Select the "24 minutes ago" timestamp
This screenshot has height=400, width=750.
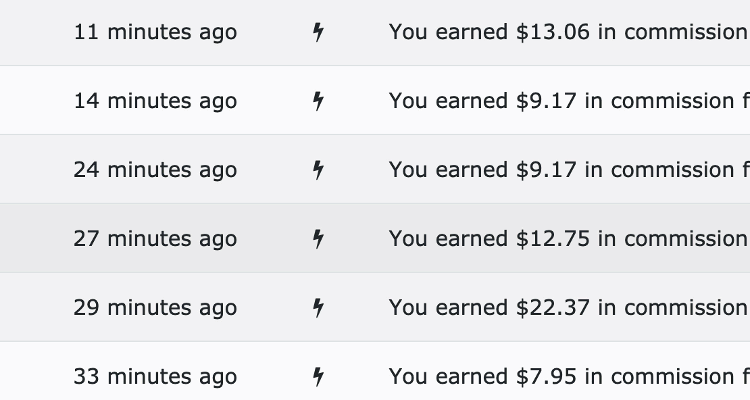[155, 170]
